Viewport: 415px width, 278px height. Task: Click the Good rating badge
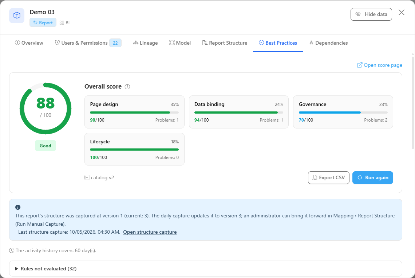click(x=46, y=146)
